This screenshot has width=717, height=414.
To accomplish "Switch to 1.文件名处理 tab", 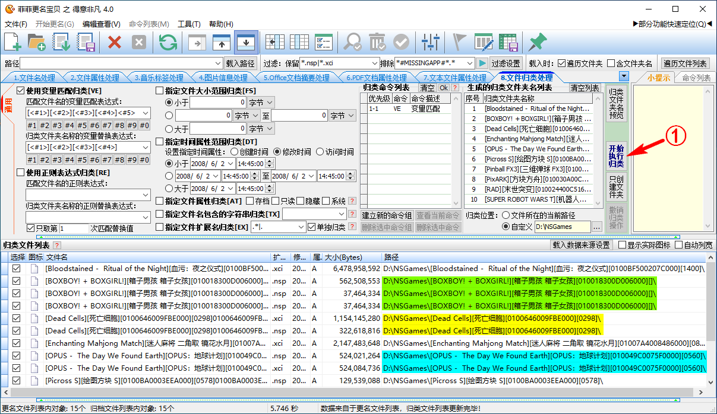I will point(34,78).
